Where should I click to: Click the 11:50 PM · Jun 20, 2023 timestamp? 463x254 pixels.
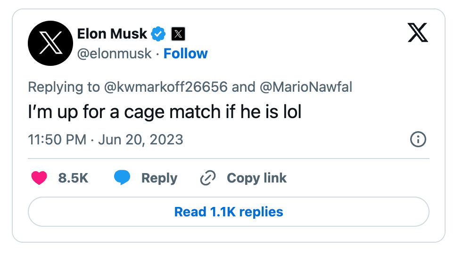(106, 140)
